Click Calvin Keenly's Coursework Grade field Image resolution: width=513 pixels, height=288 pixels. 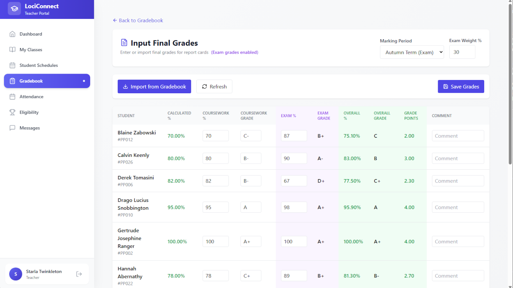pos(250,158)
